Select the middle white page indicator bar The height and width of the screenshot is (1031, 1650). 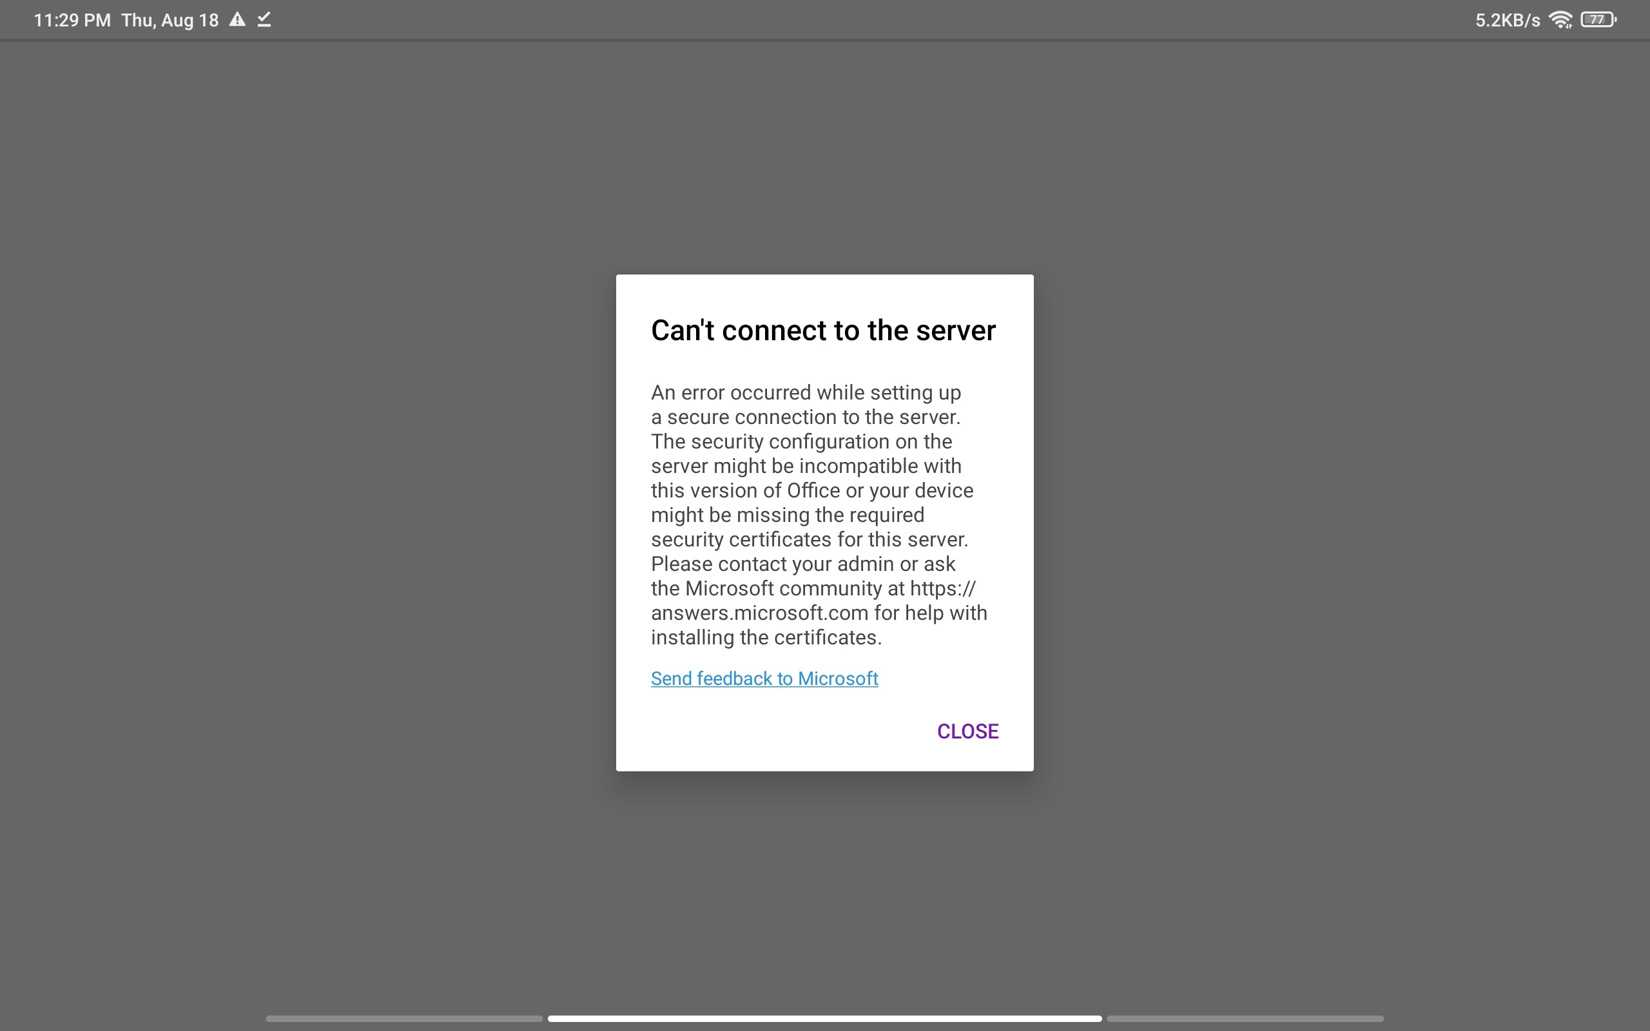point(824,1019)
